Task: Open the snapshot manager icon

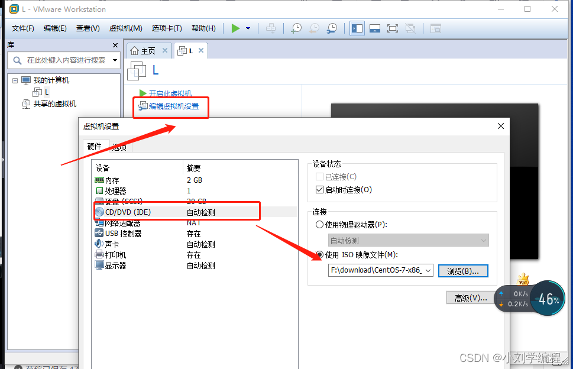Action: point(332,28)
